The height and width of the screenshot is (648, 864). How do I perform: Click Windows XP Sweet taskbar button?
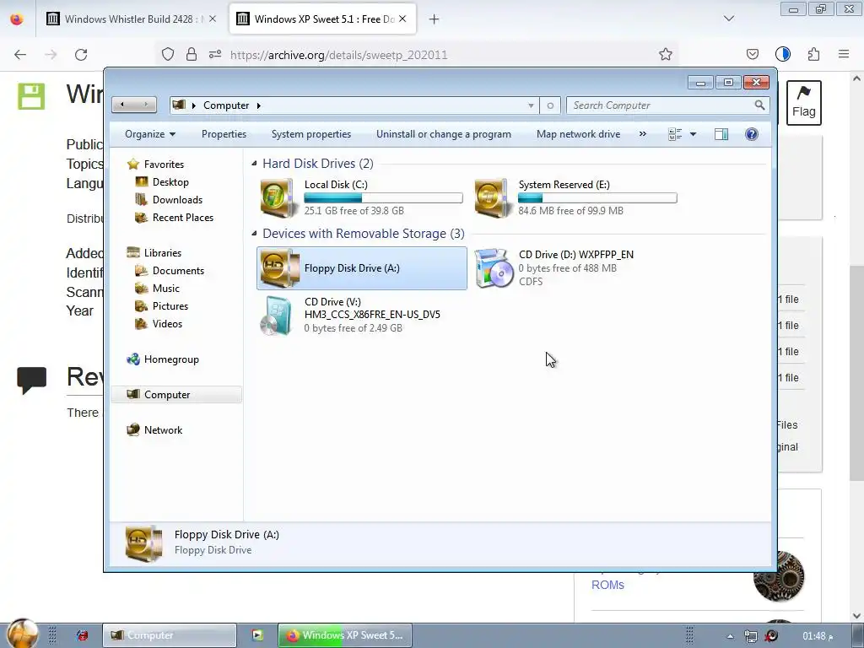[344, 635]
